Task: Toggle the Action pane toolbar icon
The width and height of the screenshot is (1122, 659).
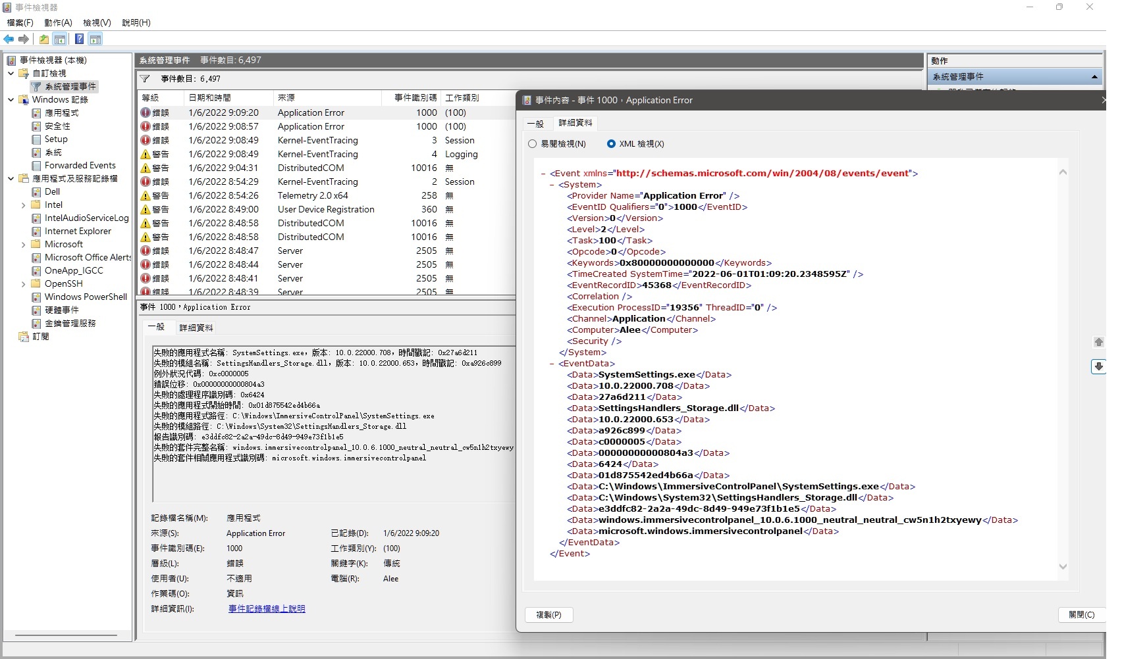Action: [x=95, y=39]
